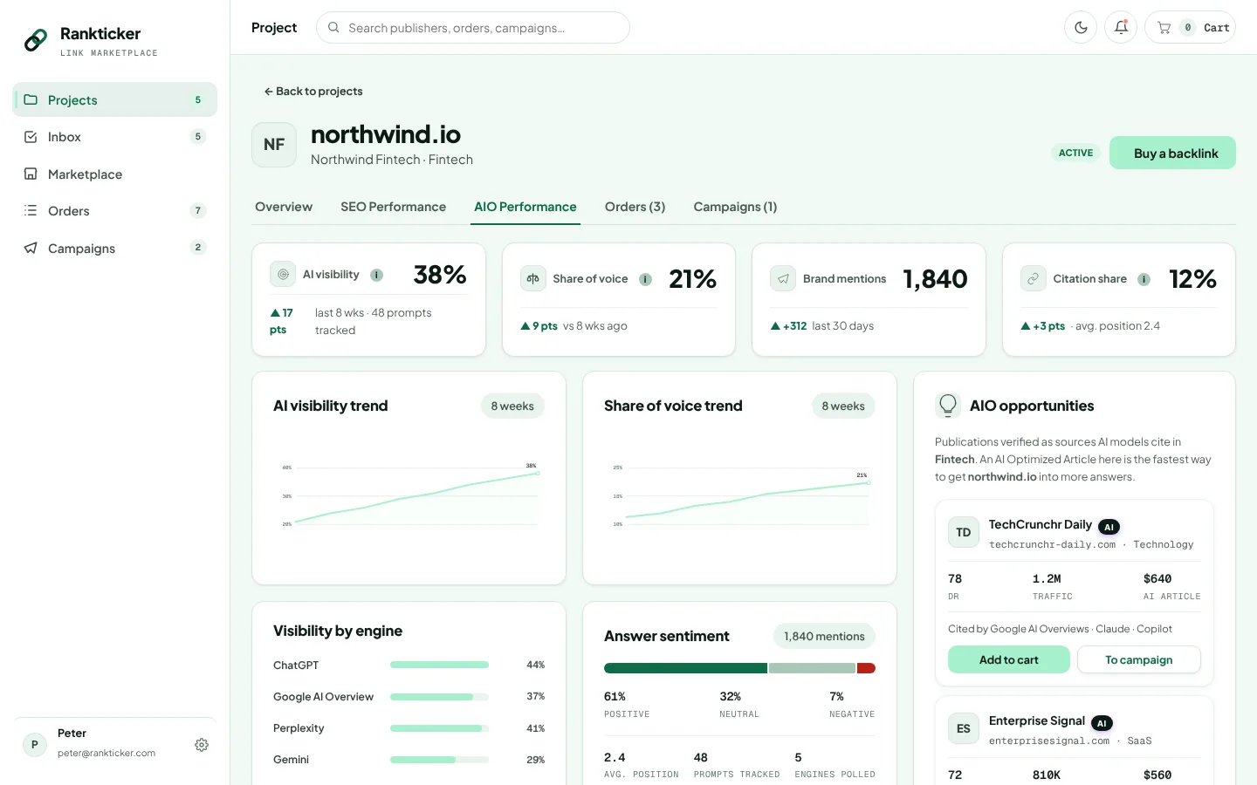This screenshot has height=785, width=1257.
Task: Click the Perplexity visibility bar
Action: (x=440, y=728)
